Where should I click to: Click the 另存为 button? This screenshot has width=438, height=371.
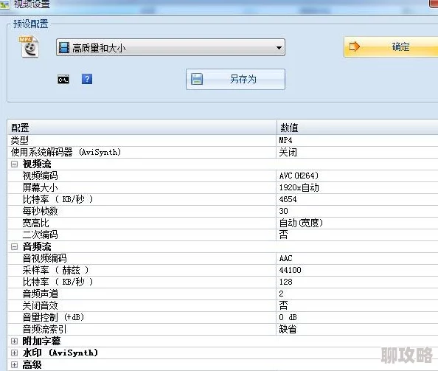(x=235, y=80)
